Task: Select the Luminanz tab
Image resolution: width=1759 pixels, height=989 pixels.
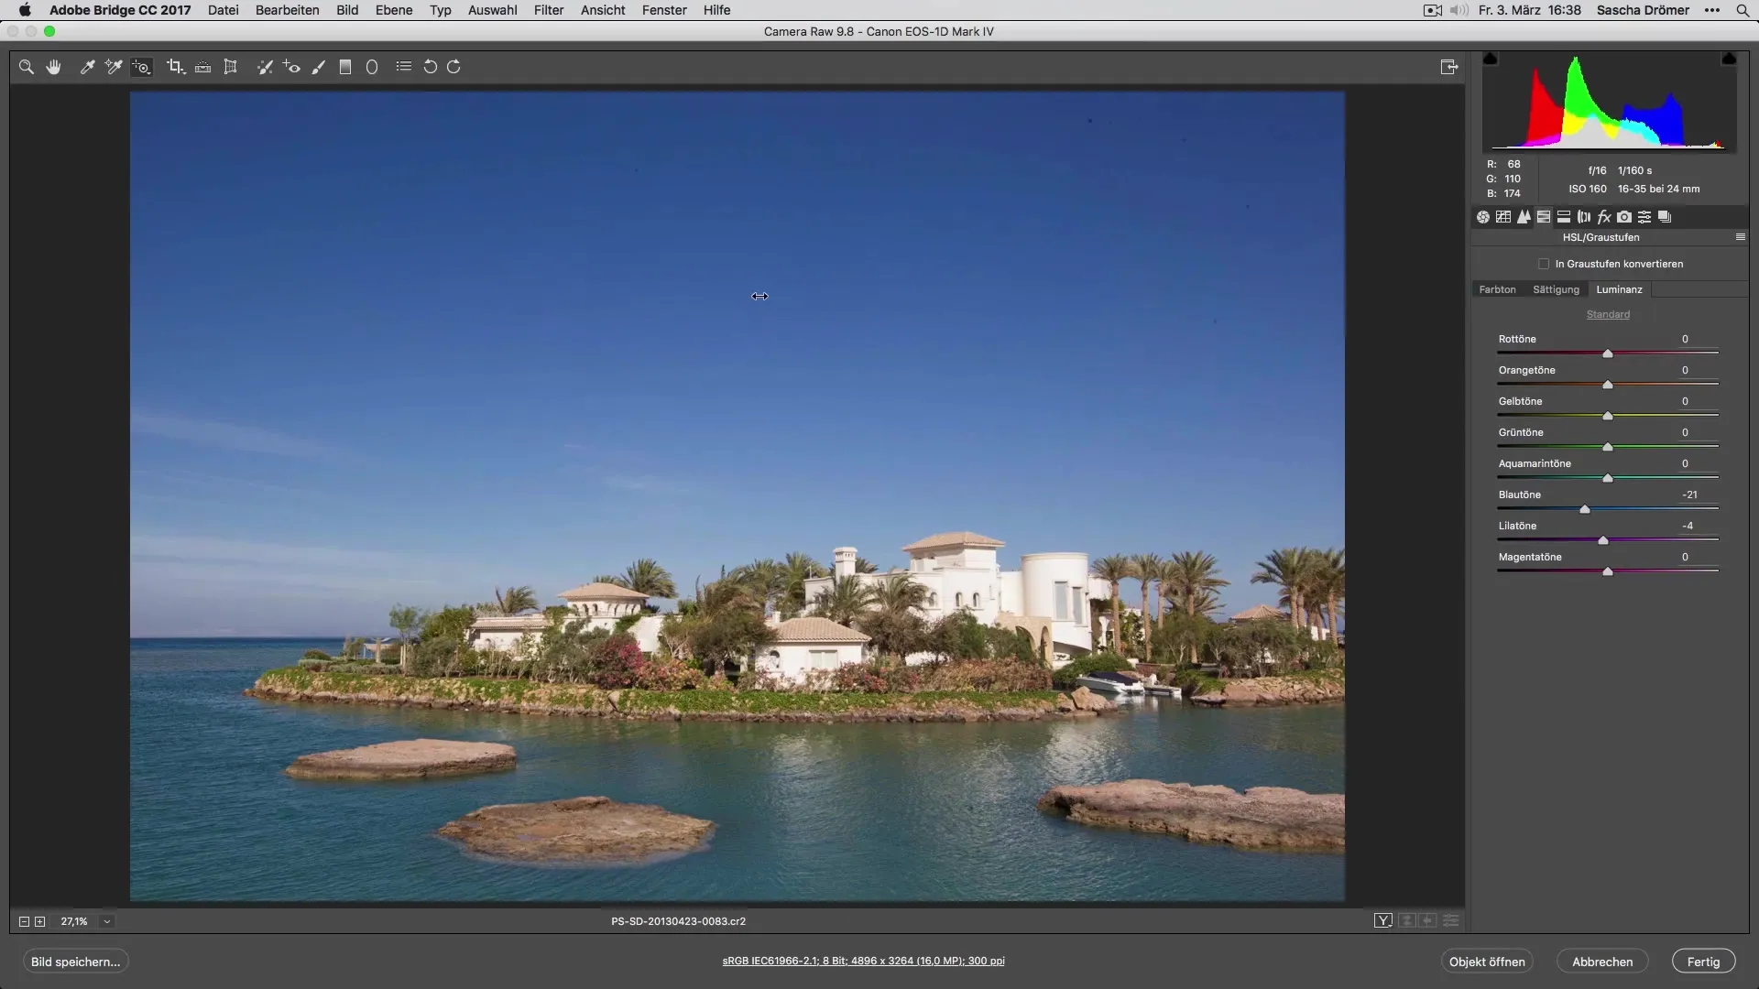Action: [1619, 289]
